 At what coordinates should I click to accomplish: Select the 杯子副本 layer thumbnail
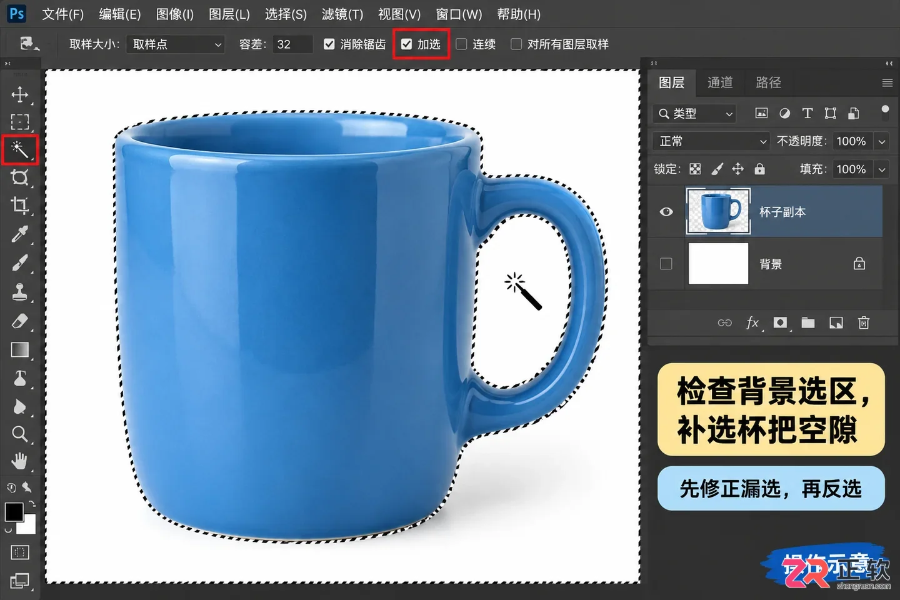[x=718, y=211]
